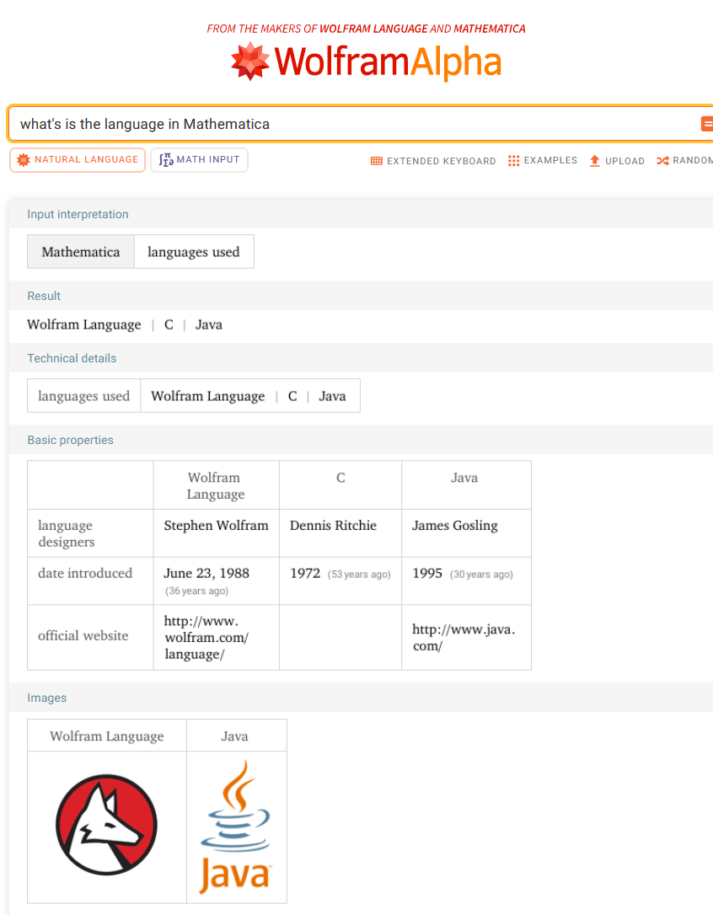The image size is (713, 915).
Task: Select the Natural Language input mode
Action: (x=78, y=160)
